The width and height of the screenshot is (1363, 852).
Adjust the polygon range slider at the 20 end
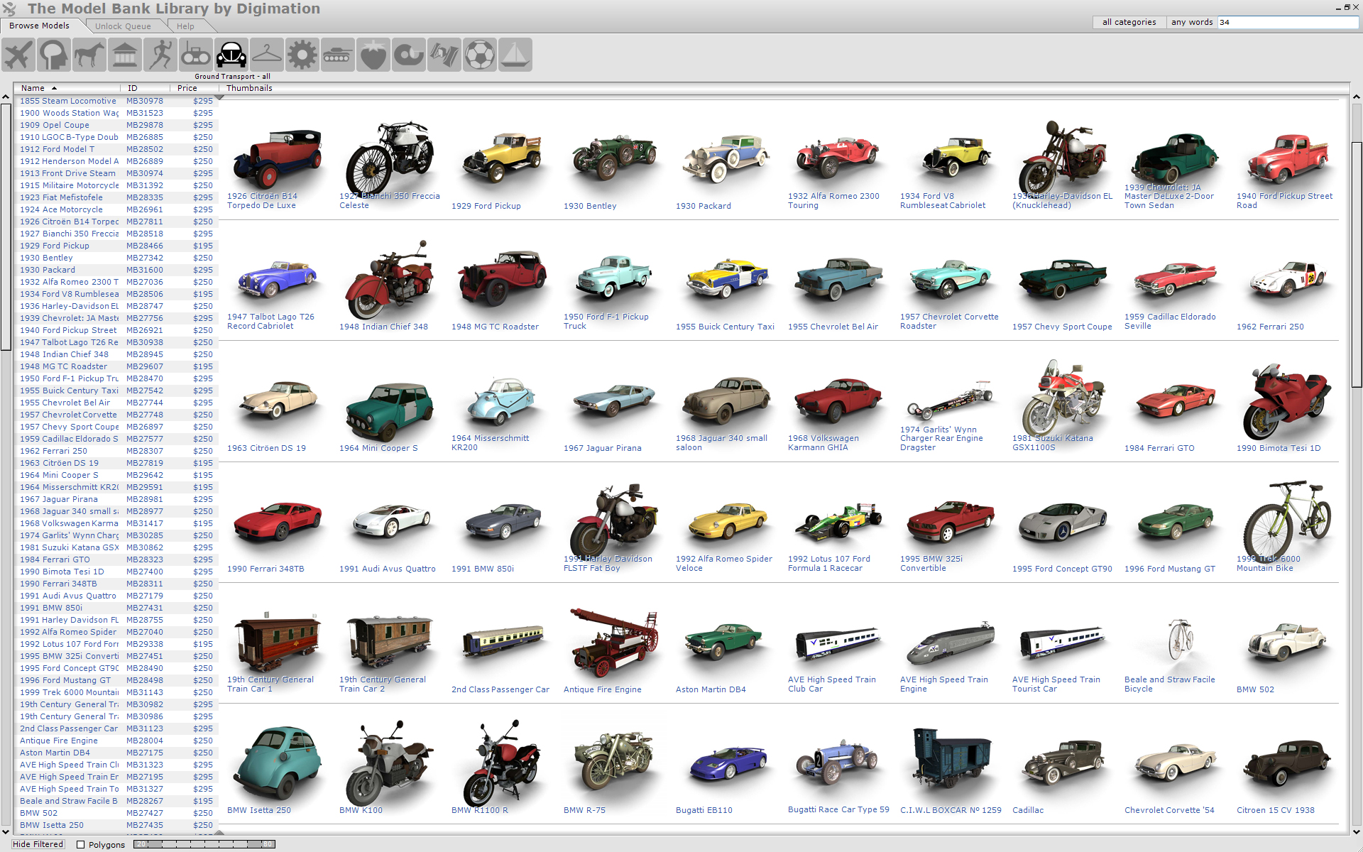click(x=142, y=844)
